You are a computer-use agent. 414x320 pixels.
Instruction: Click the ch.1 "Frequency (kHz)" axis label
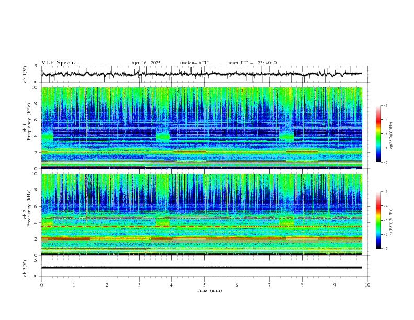point(29,122)
